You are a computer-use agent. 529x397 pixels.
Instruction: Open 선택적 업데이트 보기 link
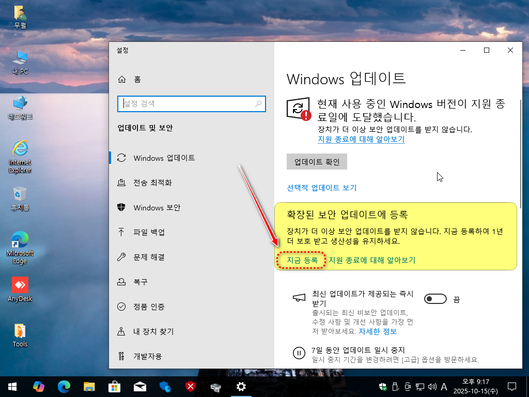click(x=321, y=188)
